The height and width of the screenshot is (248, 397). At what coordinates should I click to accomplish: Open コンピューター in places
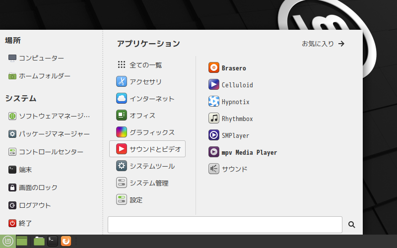(36, 58)
